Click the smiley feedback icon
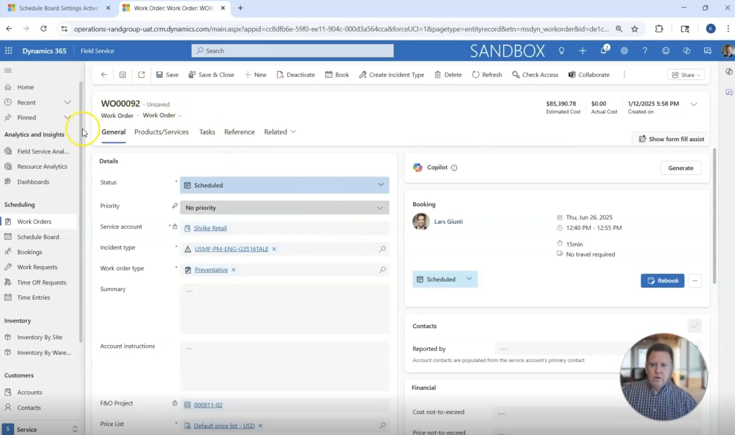Screen dimensions: 735x435 [x=666, y=51]
